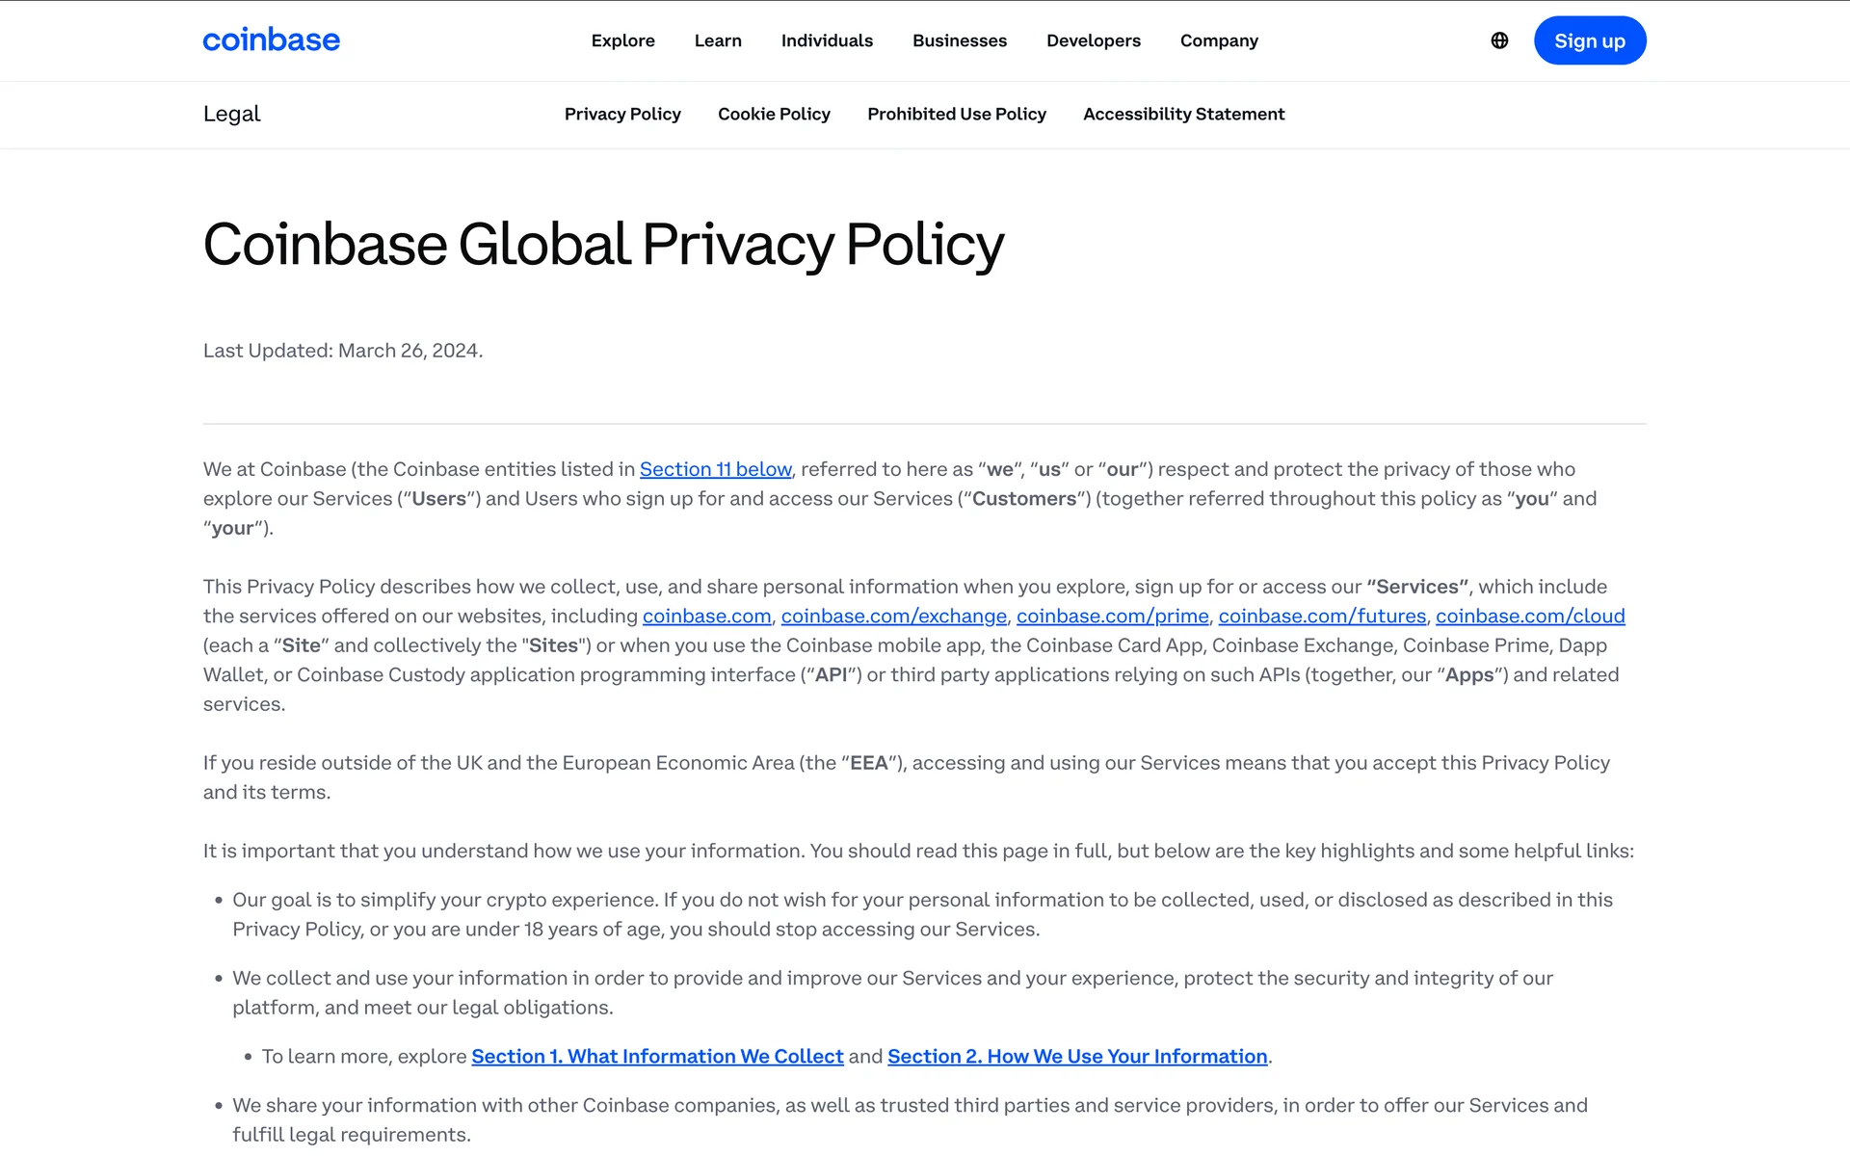Image resolution: width=1850 pixels, height=1156 pixels.
Task: Click the Coinbase logo
Action: coord(271,40)
